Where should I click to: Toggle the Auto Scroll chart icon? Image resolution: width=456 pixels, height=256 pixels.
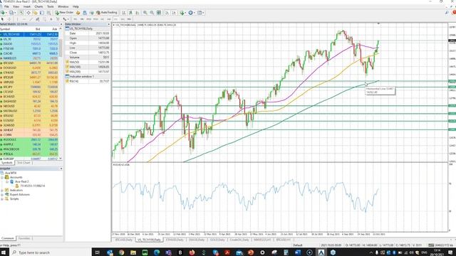point(167,13)
